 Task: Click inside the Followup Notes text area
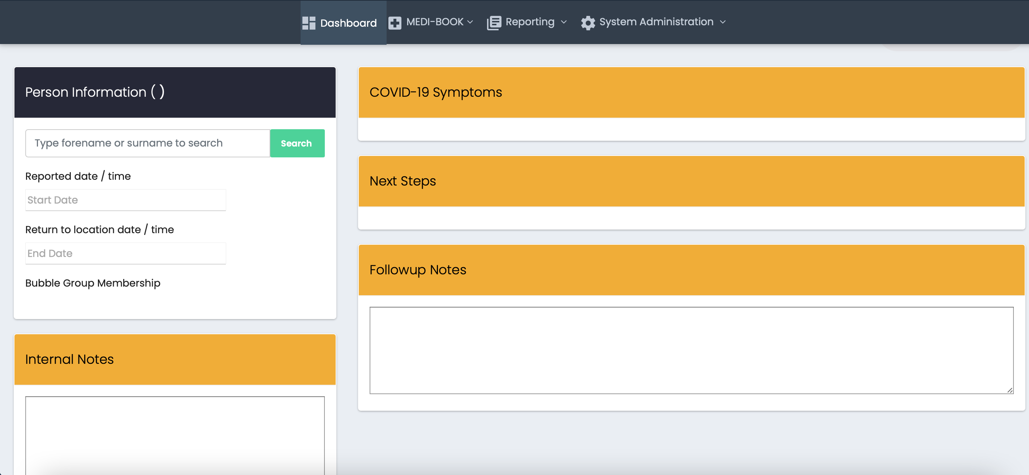[x=691, y=350]
